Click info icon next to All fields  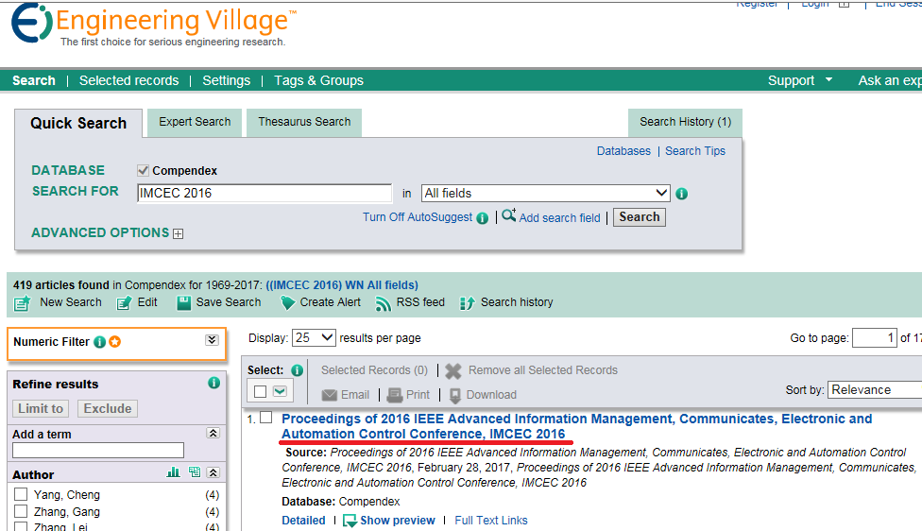[682, 194]
